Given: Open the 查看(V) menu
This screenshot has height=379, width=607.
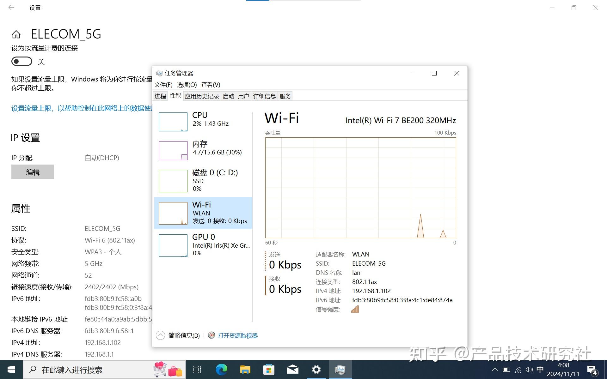Looking at the screenshot, I should click(210, 85).
